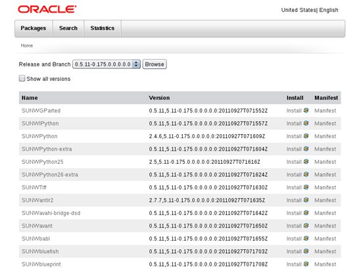Enable the Show all versions checkbox
Image resolution: width=363 pixels, height=271 pixels.
click(x=22, y=78)
